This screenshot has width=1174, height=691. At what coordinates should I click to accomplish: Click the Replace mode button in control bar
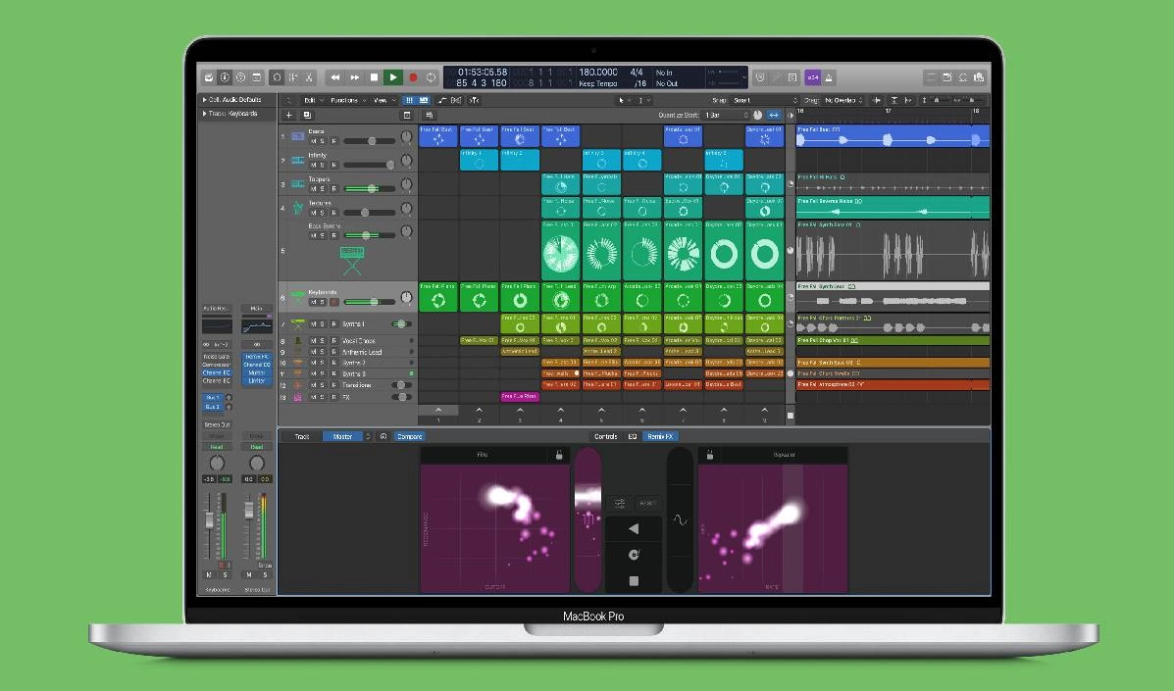tap(760, 77)
